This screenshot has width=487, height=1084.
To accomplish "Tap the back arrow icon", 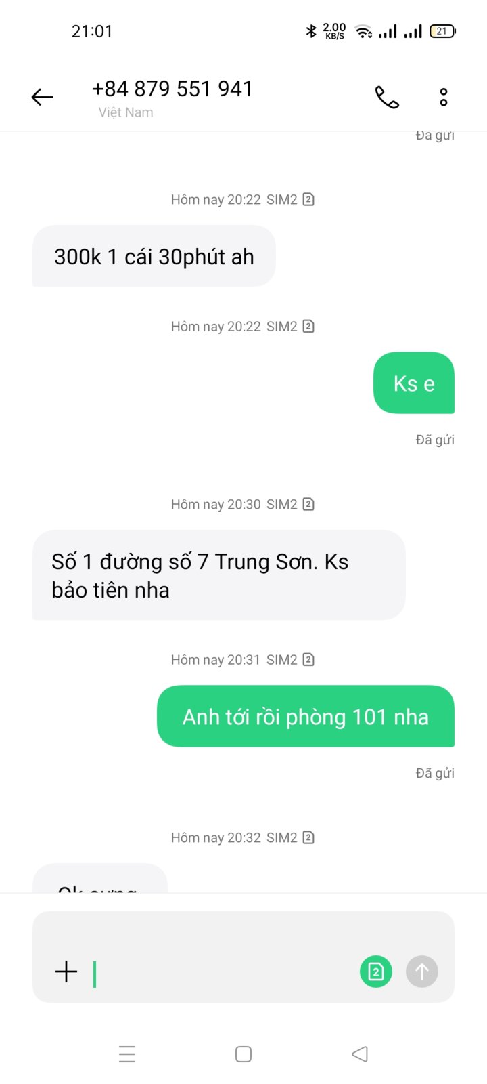I will (x=42, y=98).
